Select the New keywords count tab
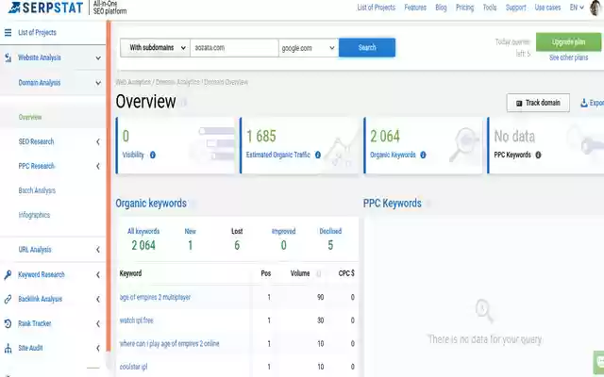Image resolution: width=604 pixels, height=377 pixels. (x=191, y=239)
